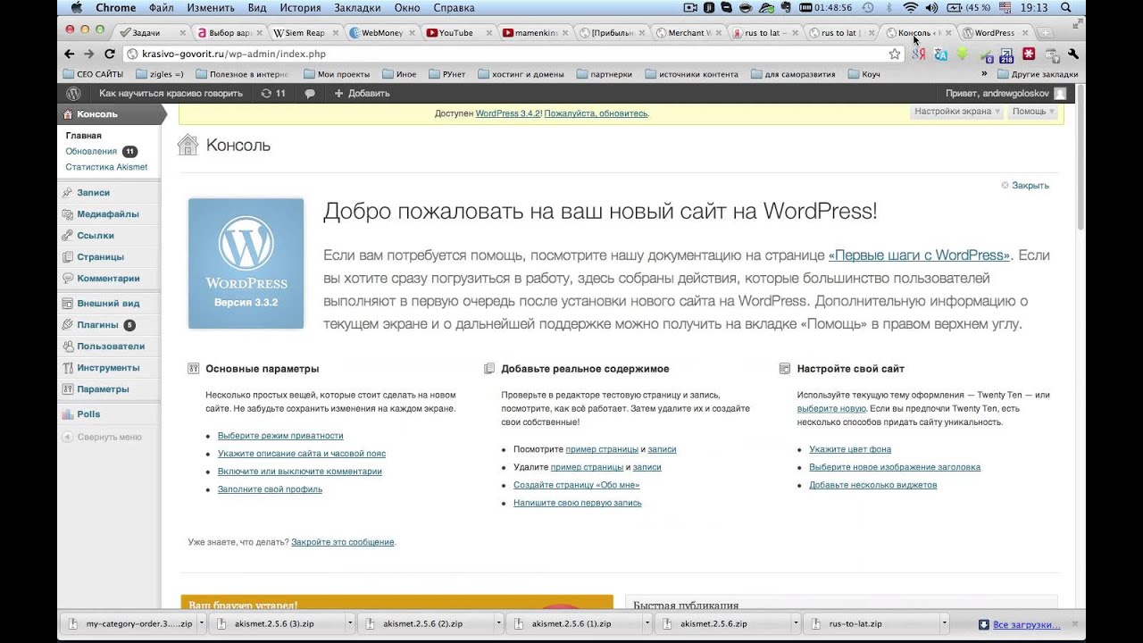The height and width of the screenshot is (643, 1143).
Task: Open Инструменты menu in sidebar
Action: [109, 367]
